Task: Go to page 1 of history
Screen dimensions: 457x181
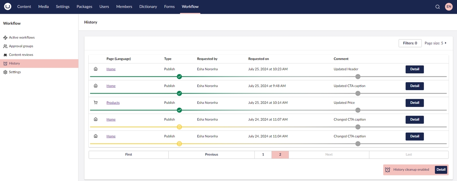Action: pos(263,154)
